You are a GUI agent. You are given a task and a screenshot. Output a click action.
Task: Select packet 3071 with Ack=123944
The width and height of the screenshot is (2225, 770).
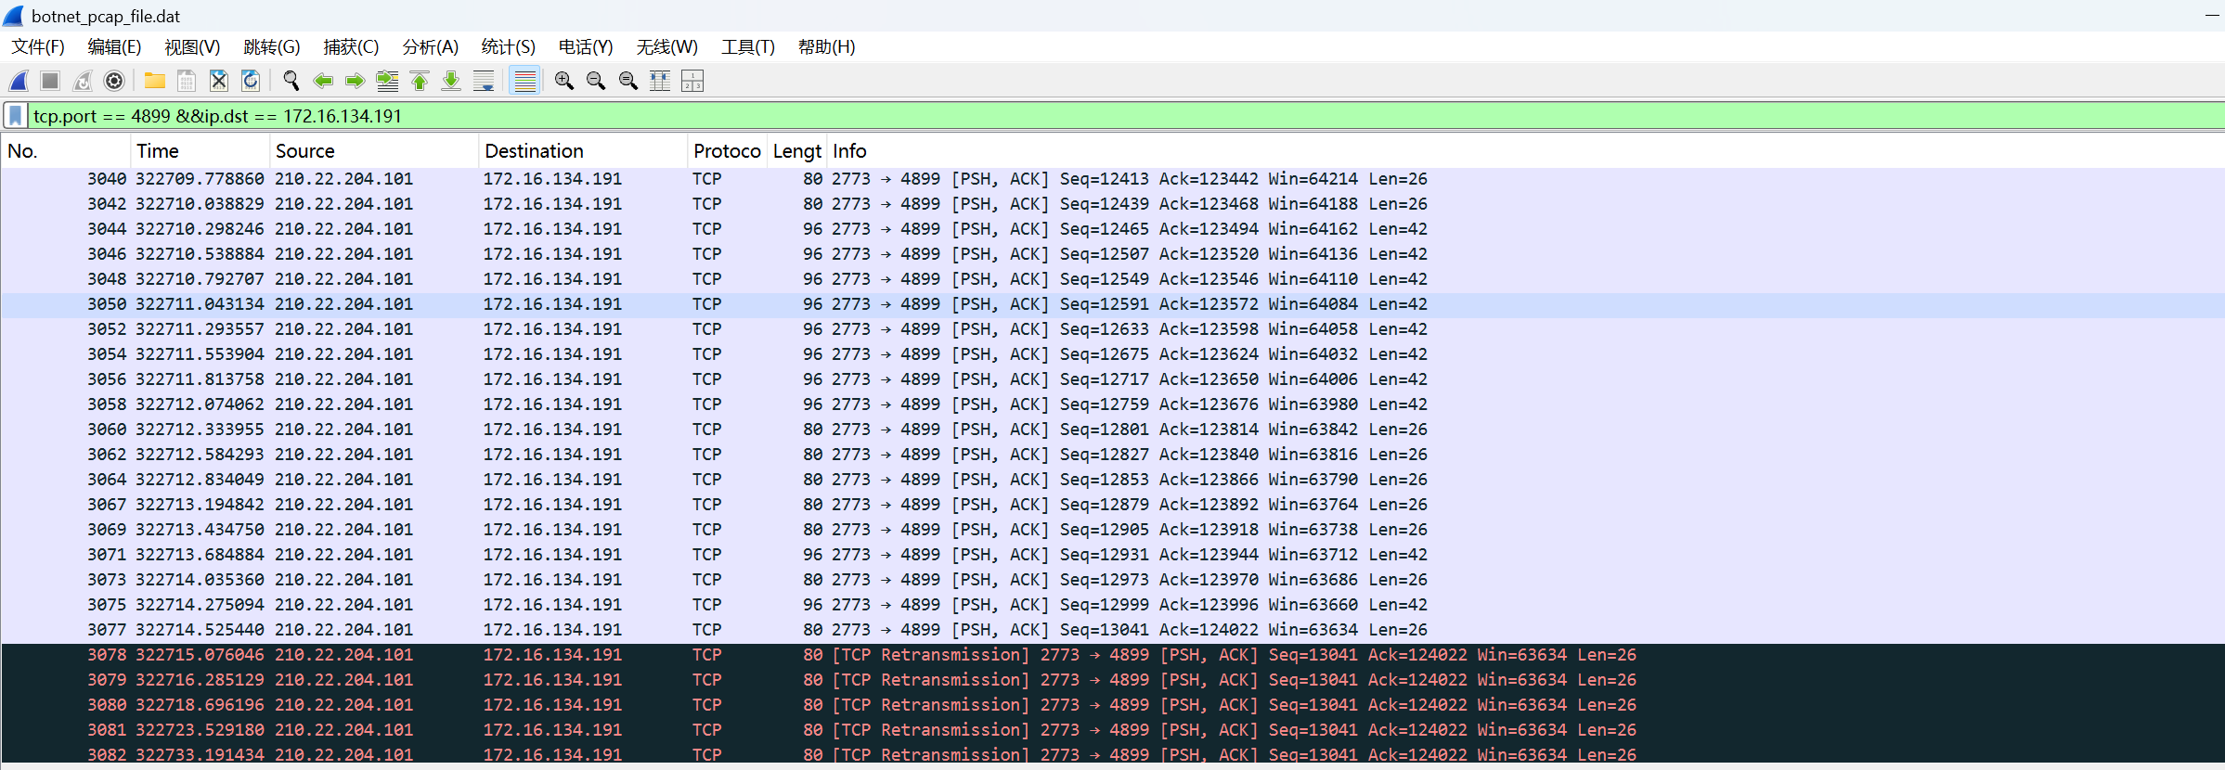1113,555
